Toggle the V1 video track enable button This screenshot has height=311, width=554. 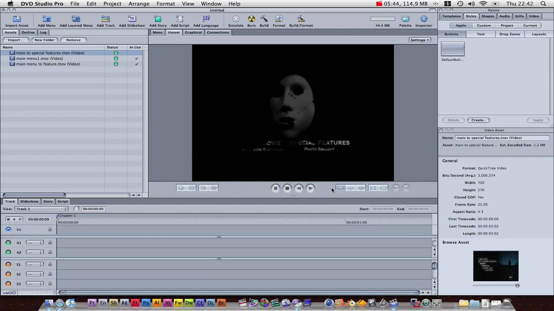coord(8,230)
